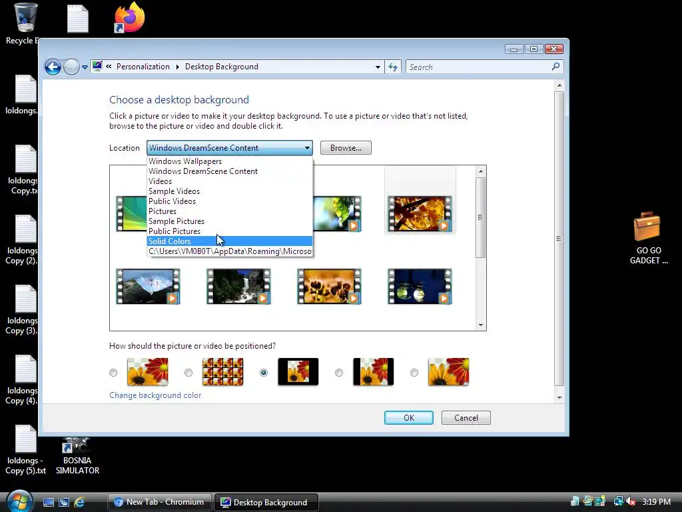Viewport: 682px width, 512px height.
Task: Click Desktop Background taskbar button
Action: point(266,502)
